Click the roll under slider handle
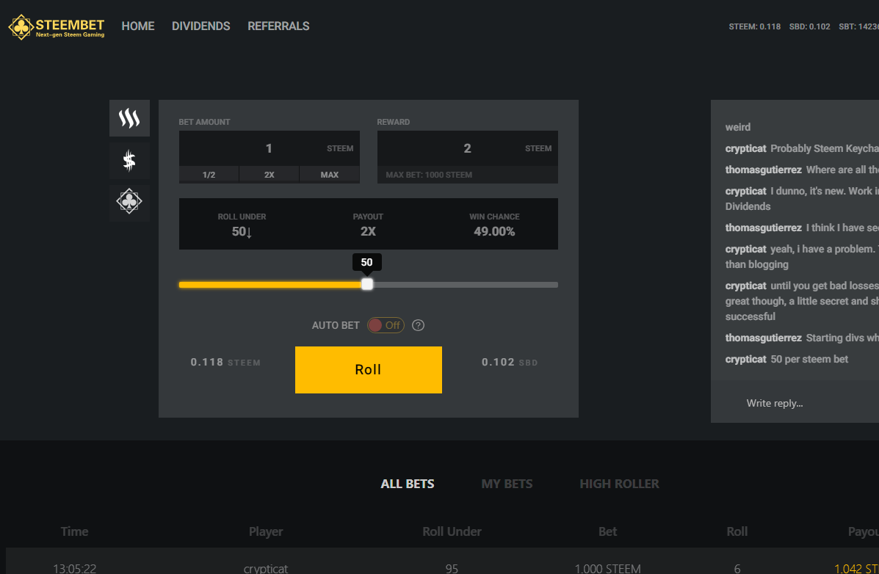Viewport: 879px width, 574px height. point(367,284)
